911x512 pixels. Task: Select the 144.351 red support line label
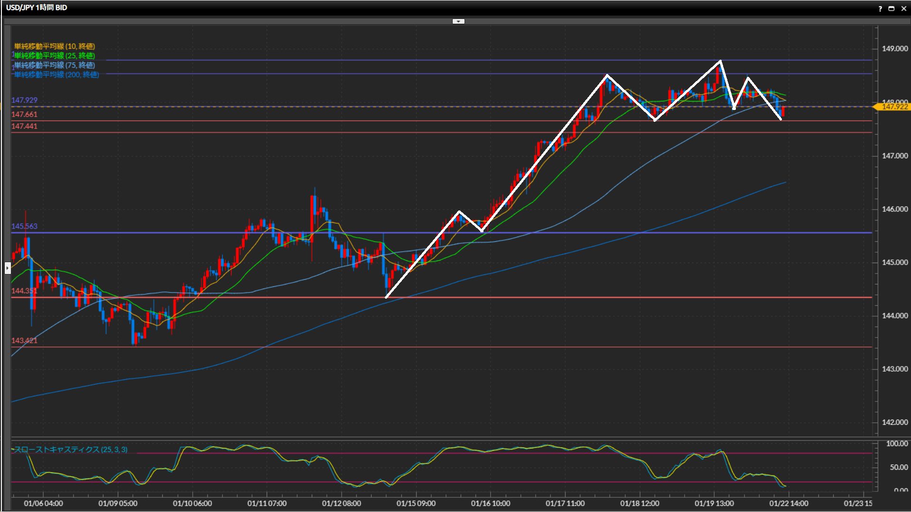click(x=24, y=291)
